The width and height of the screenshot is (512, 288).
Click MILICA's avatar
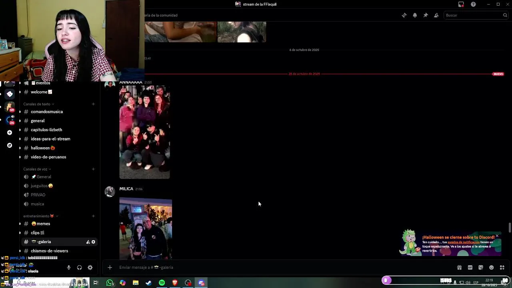[x=110, y=192]
